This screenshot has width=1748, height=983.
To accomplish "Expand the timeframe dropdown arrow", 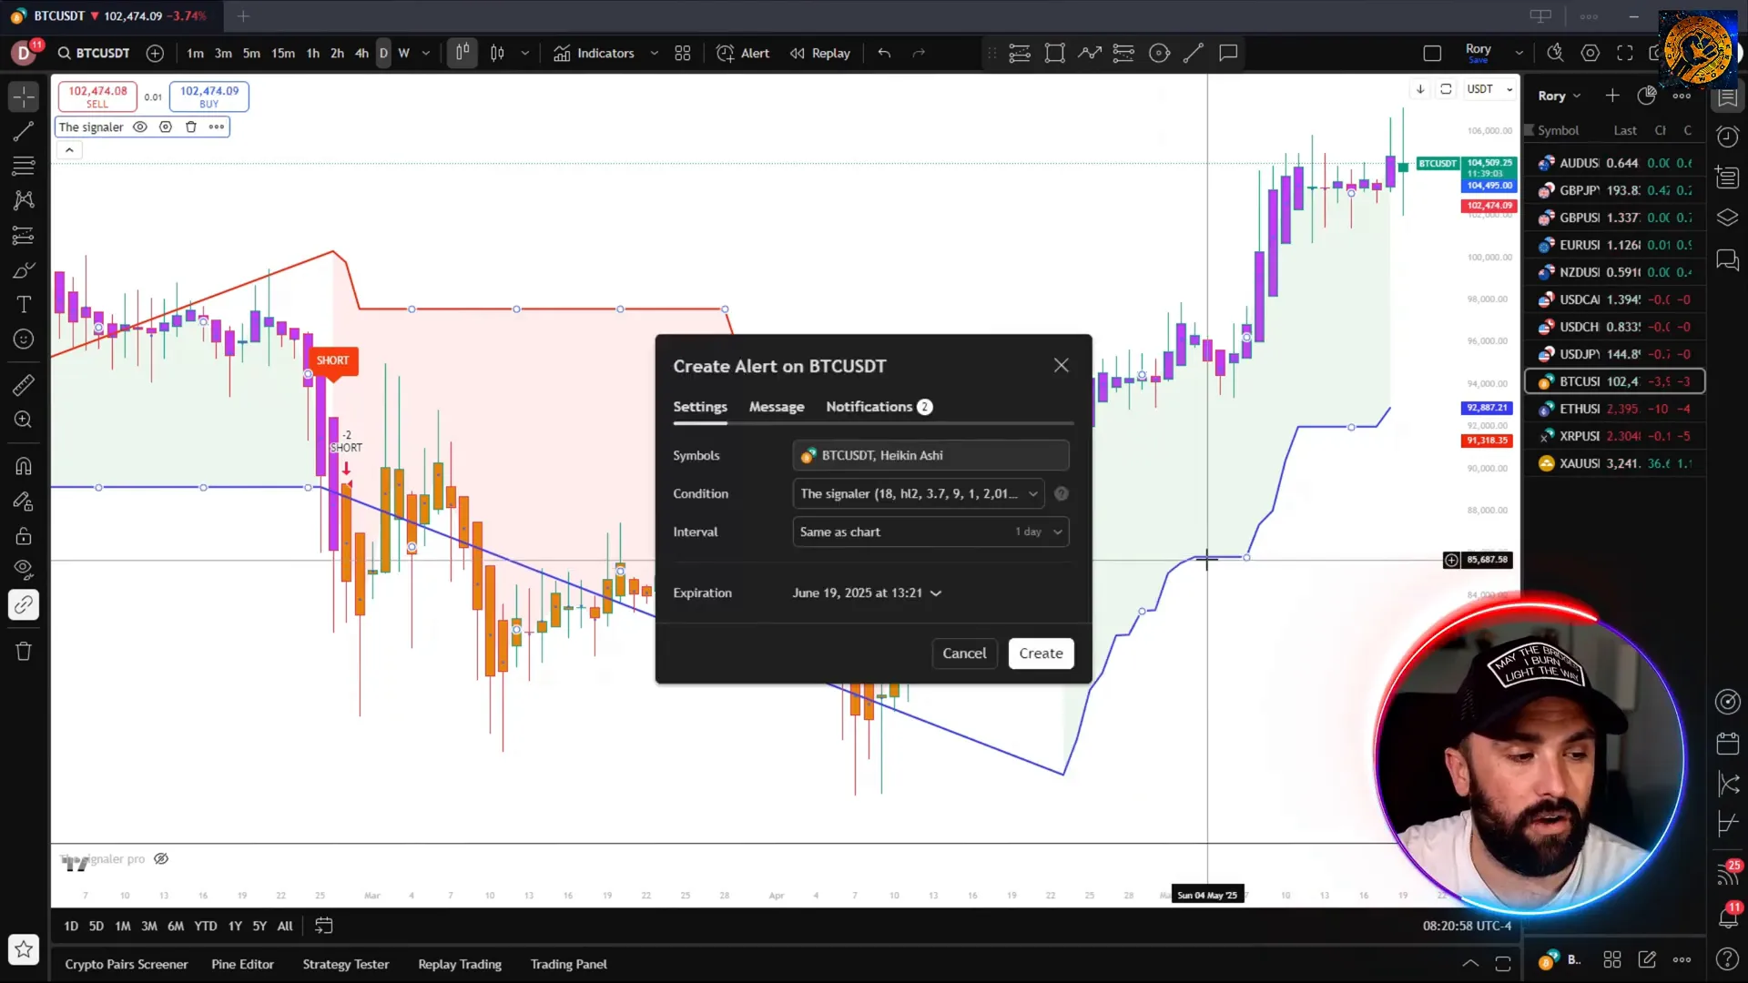I will [425, 53].
